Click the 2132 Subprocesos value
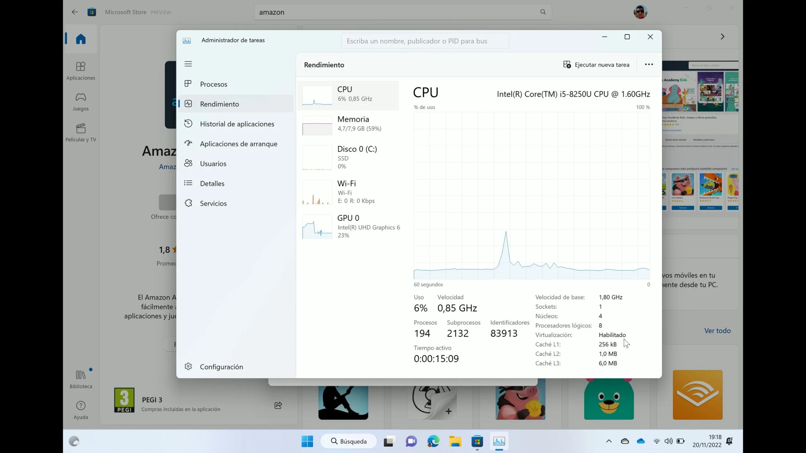The height and width of the screenshot is (453, 806). 457,333
